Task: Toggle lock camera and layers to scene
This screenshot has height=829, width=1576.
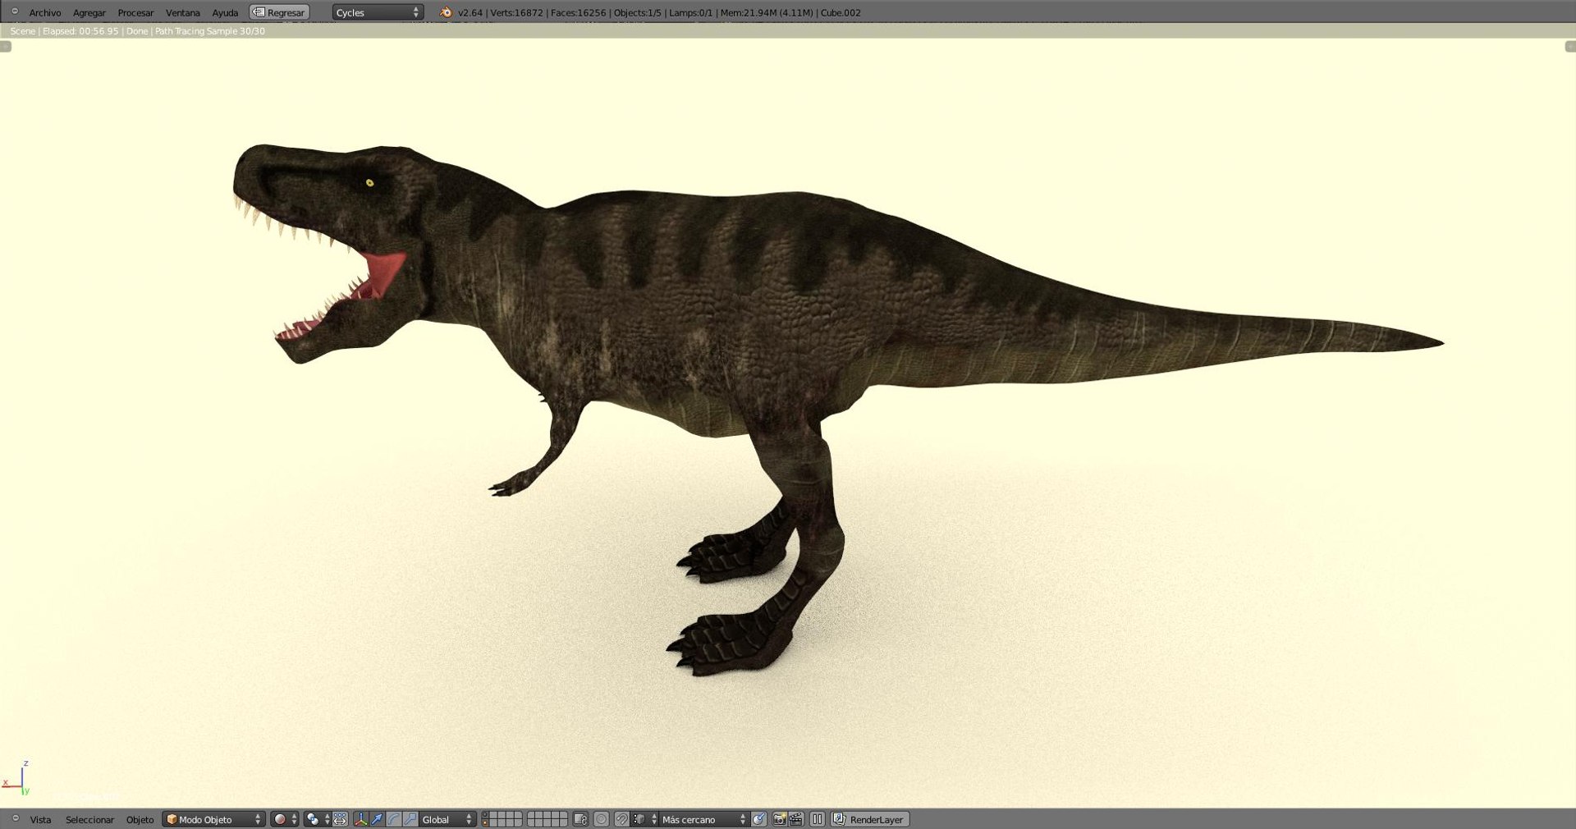Action: point(580,819)
